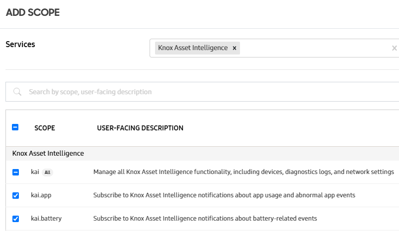Viewport: 399px width, 231px height.
Task: Collapse the Knox Asset Intelligence group row
Action: (48, 153)
